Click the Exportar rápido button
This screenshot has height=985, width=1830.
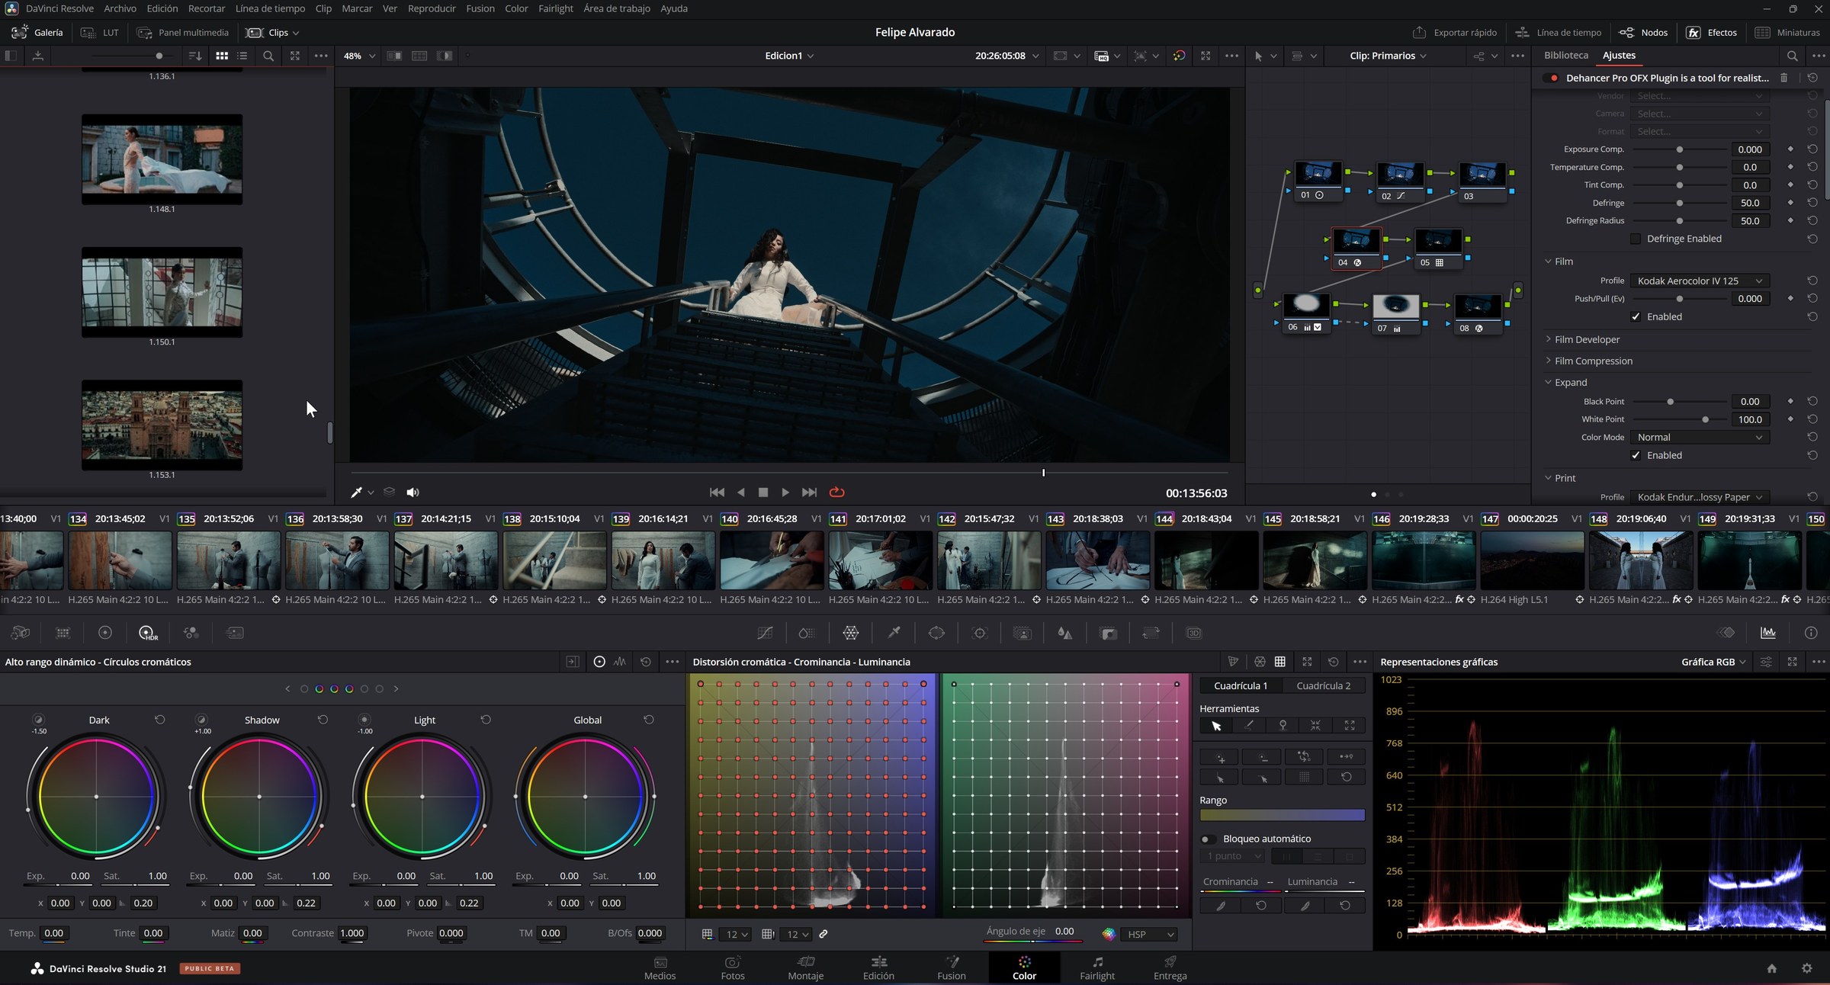pyautogui.click(x=1454, y=33)
